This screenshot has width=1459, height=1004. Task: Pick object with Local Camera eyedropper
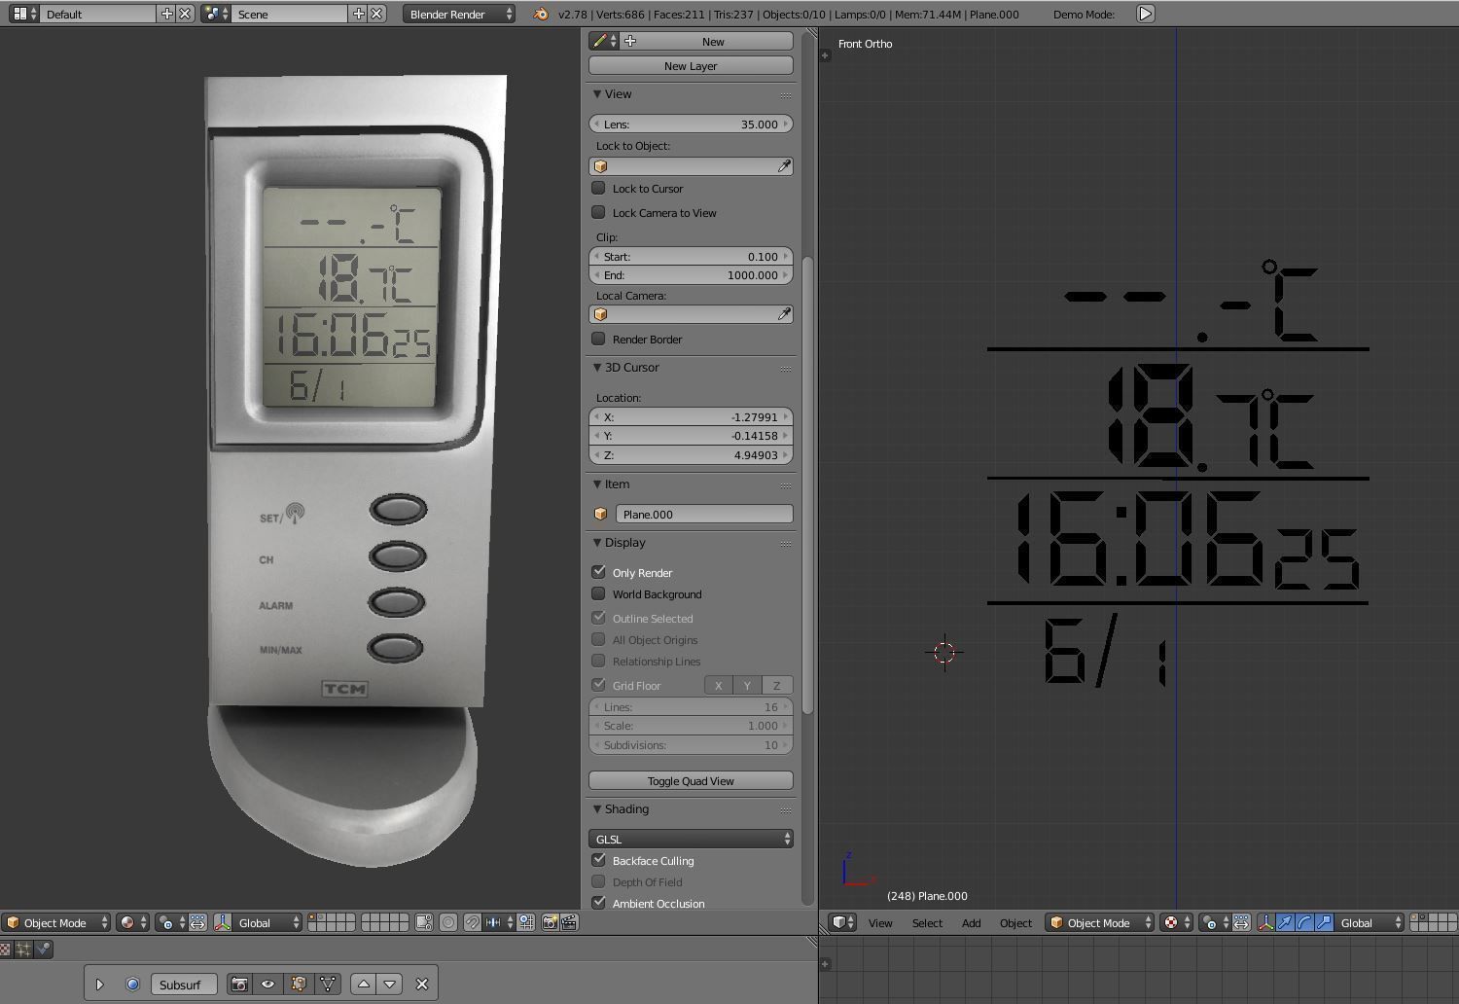pos(783,314)
